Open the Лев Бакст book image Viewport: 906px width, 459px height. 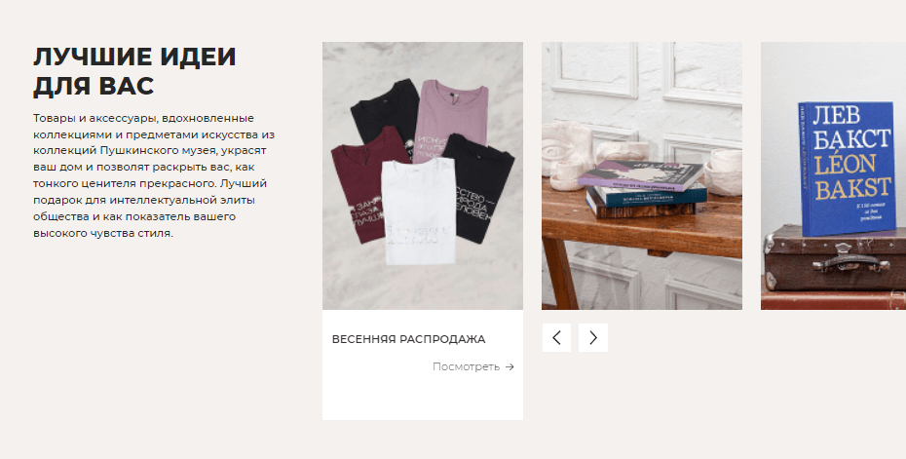click(x=833, y=175)
